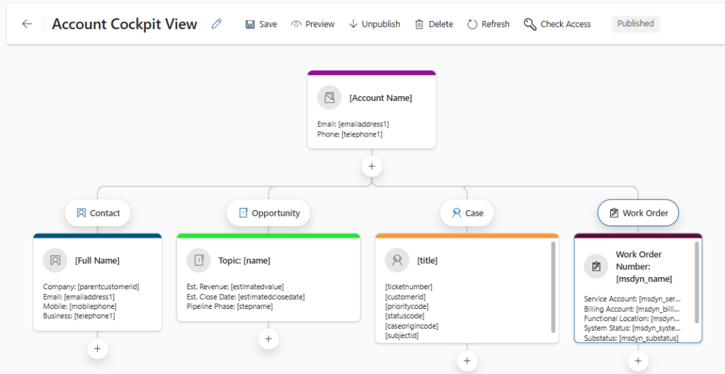Click the Published status badge
The image size is (725, 374).
tap(635, 23)
